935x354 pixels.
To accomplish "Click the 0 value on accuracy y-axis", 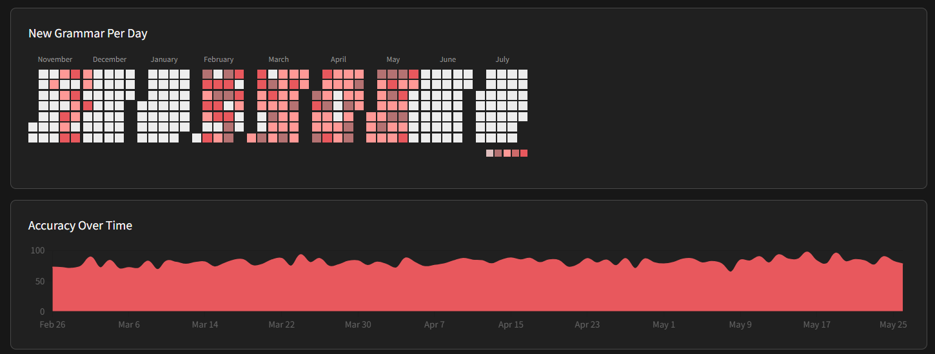I will click(43, 311).
